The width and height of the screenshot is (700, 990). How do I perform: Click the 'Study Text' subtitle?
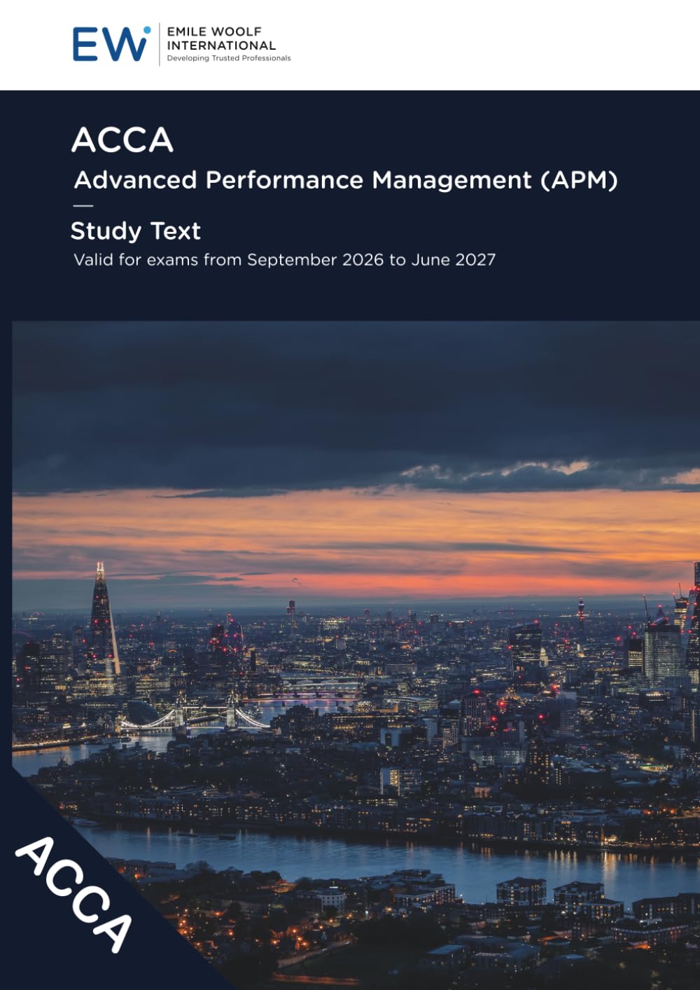pyautogui.click(x=136, y=231)
